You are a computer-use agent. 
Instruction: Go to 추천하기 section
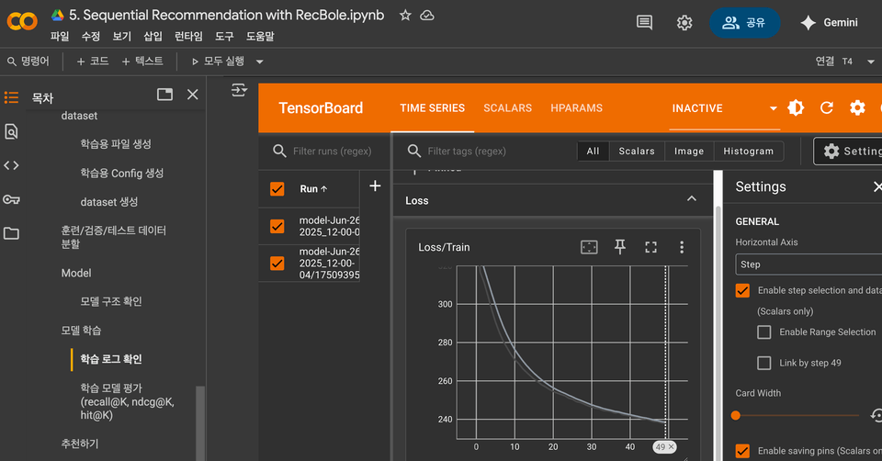pyautogui.click(x=79, y=444)
